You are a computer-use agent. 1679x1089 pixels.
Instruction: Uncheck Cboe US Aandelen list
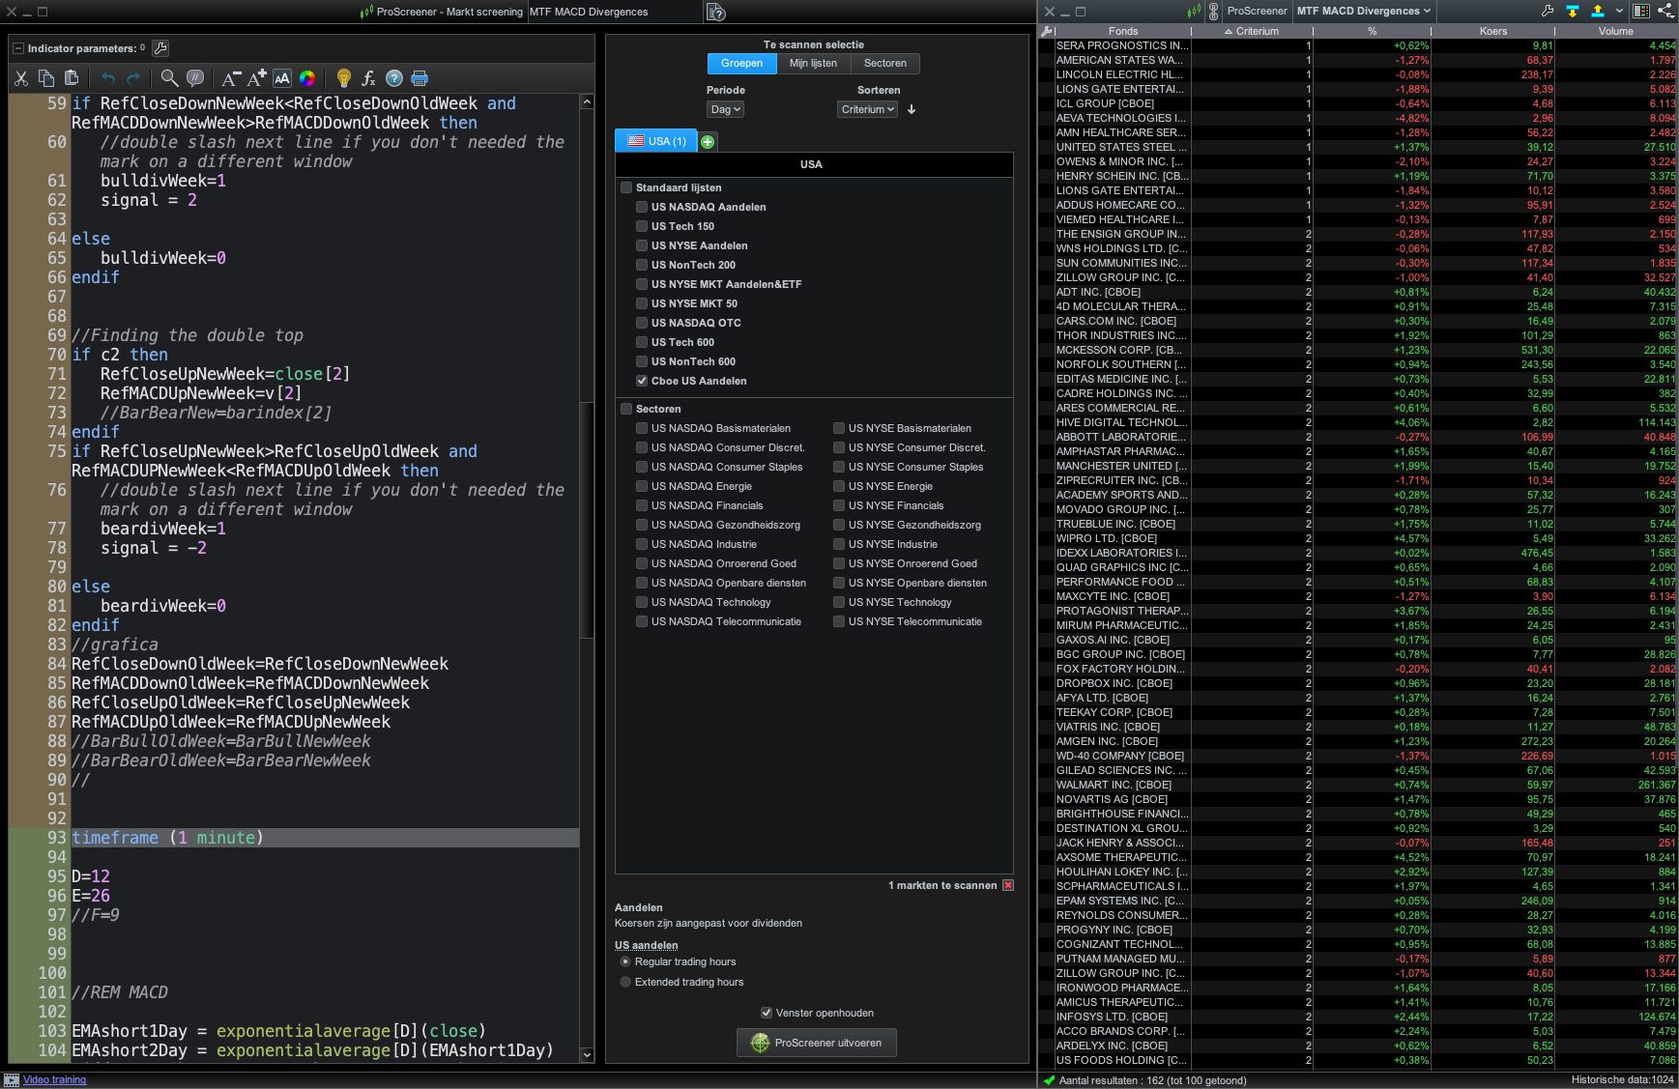(642, 381)
